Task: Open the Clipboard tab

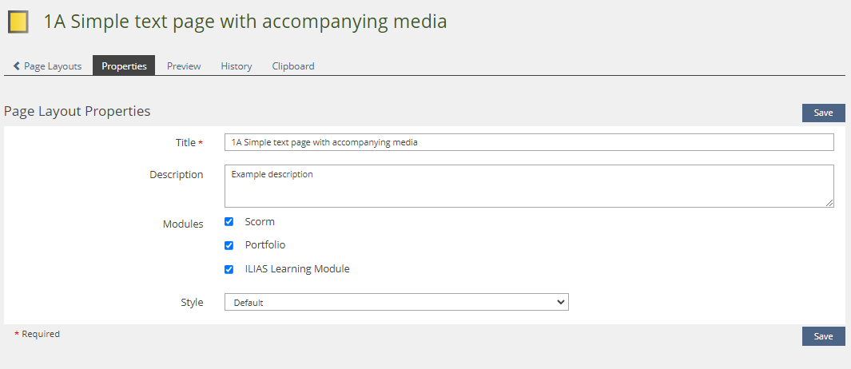Action: [293, 66]
